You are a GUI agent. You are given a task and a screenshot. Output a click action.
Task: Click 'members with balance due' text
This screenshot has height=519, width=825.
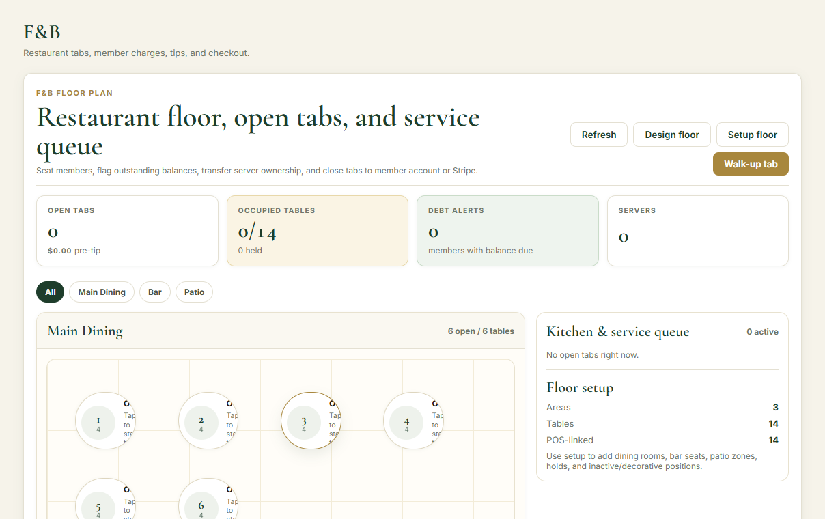pyautogui.click(x=481, y=251)
